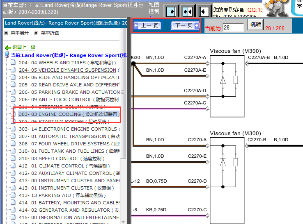Click document icon beside 413-00 INSTRUMENT CLUSTER AND PANEL
Image resolution: width=303 pixels, height=224 pixels.
[x=13, y=180]
